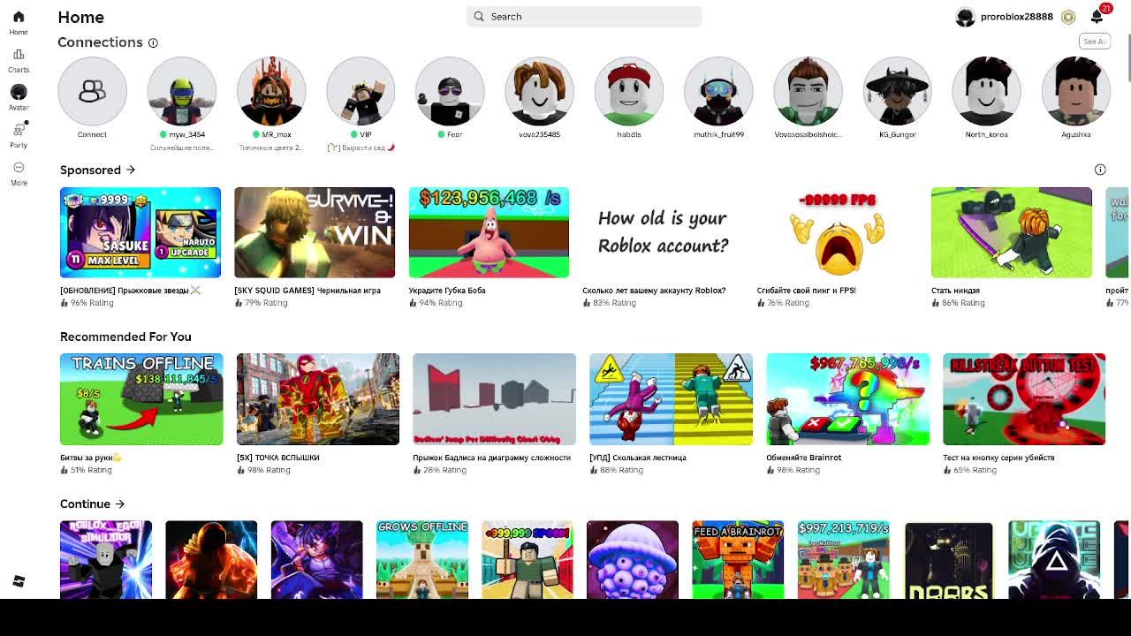This screenshot has height=636, width=1131.
Task: Click the "28% Rating" text
Action: point(444,470)
